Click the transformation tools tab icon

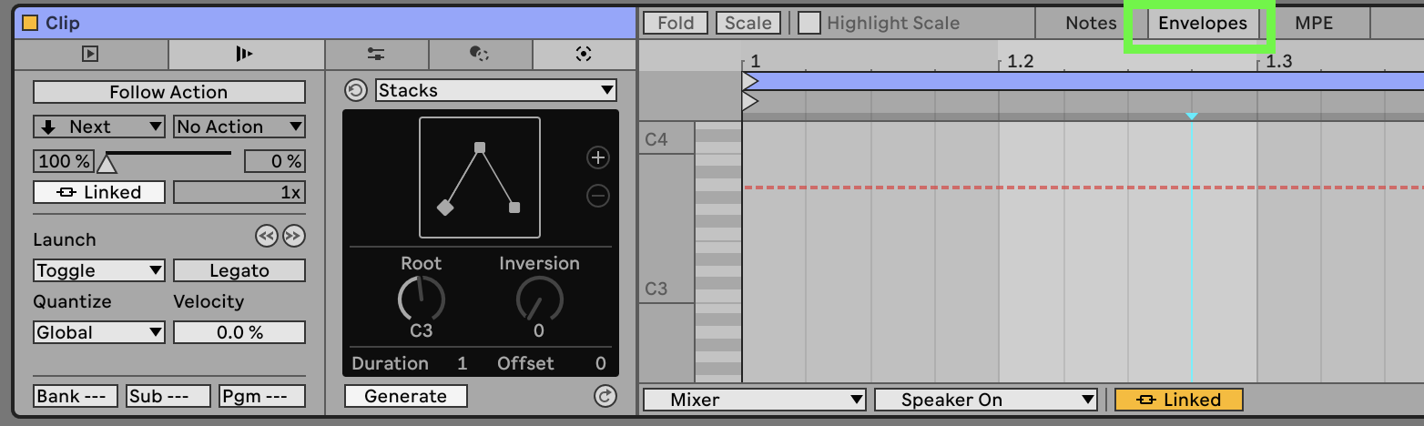480,55
